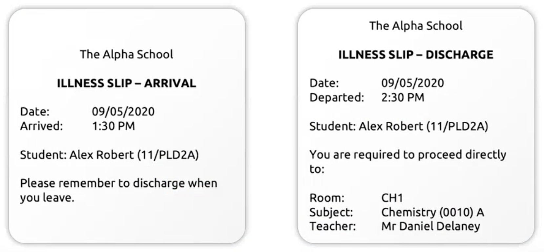Image resolution: width=544 pixels, height=252 pixels.
Task: Select The Alpha School title on arrival slip
Action: (126, 54)
